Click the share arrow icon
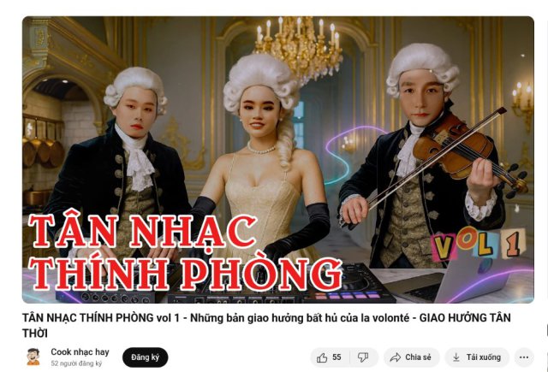The height and width of the screenshot is (372, 548). click(x=395, y=357)
